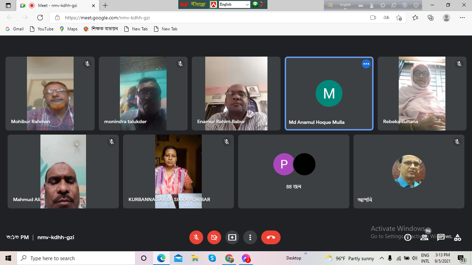This screenshot has height=265, width=472.
Task: Toggle the camera off button in Meet
Action: coord(214,237)
